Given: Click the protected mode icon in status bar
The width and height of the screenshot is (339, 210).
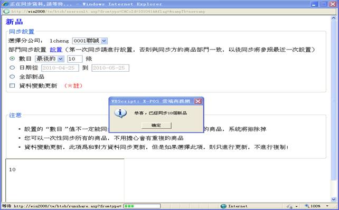Looking at the screenshot, I should 290,206.
